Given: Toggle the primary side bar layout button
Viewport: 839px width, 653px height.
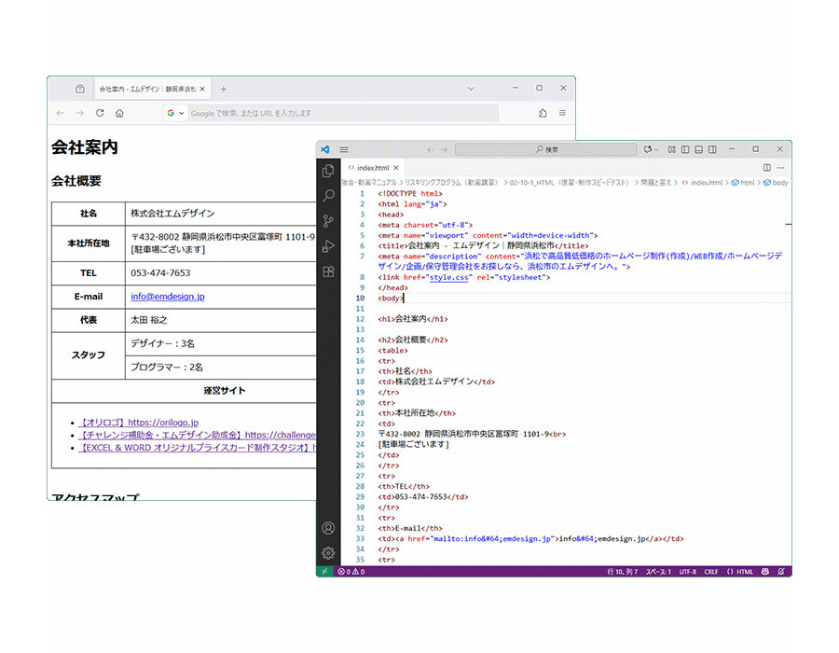Looking at the screenshot, I should pos(685,149).
